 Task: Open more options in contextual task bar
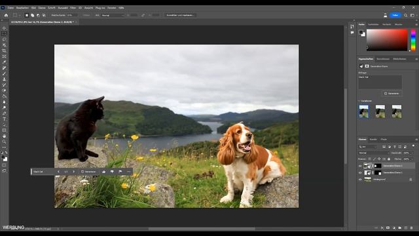pos(128,172)
